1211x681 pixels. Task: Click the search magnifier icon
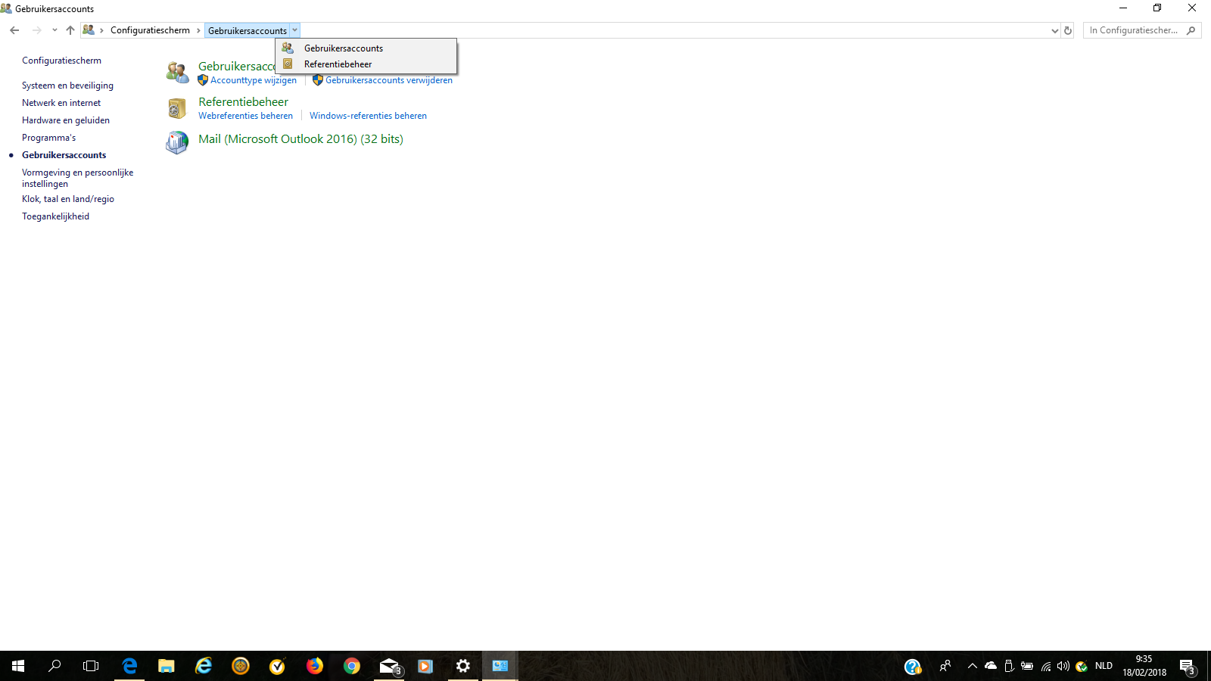point(1191,30)
